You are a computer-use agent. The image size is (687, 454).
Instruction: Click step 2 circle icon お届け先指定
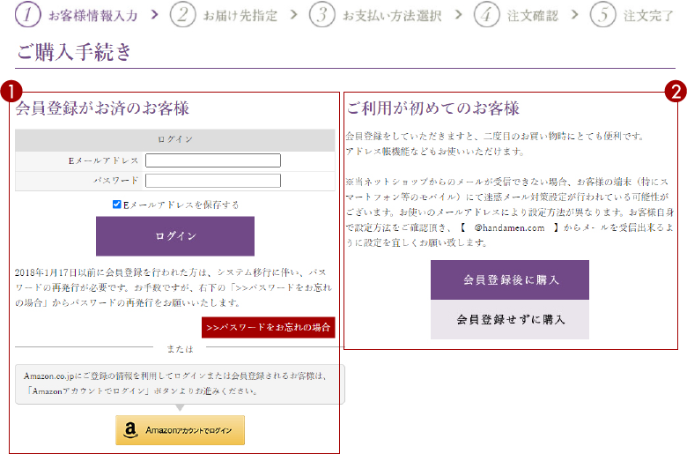(x=183, y=14)
